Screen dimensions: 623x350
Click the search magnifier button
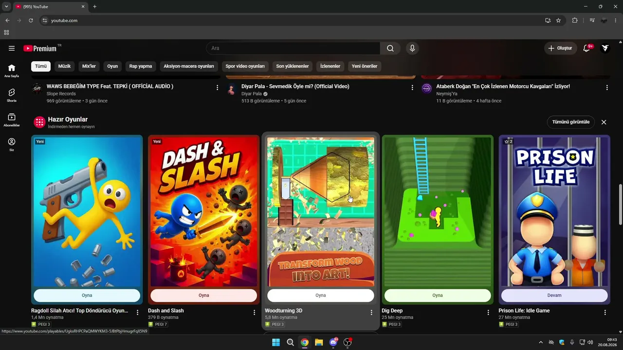390,48
